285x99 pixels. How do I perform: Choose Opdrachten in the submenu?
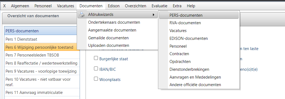199,62
